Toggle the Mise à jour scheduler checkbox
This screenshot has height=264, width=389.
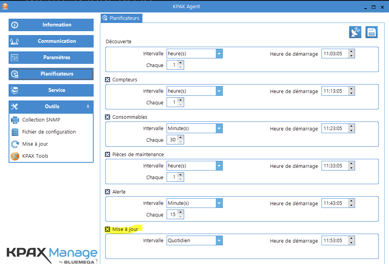click(x=107, y=229)
